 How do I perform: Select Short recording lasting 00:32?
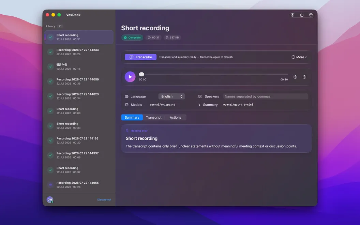pos(79,170)
